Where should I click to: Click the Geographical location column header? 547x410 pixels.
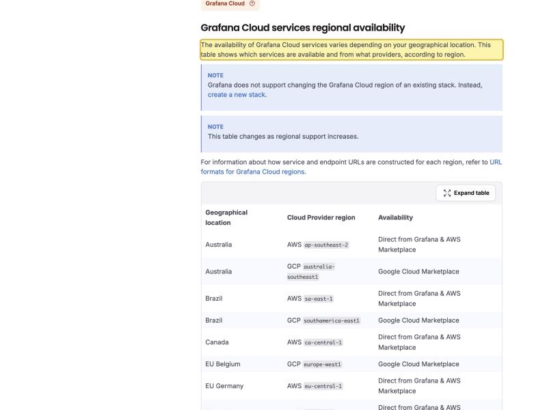226,217
